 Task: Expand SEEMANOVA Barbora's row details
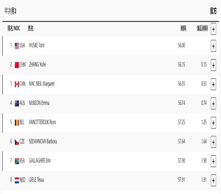213,142
